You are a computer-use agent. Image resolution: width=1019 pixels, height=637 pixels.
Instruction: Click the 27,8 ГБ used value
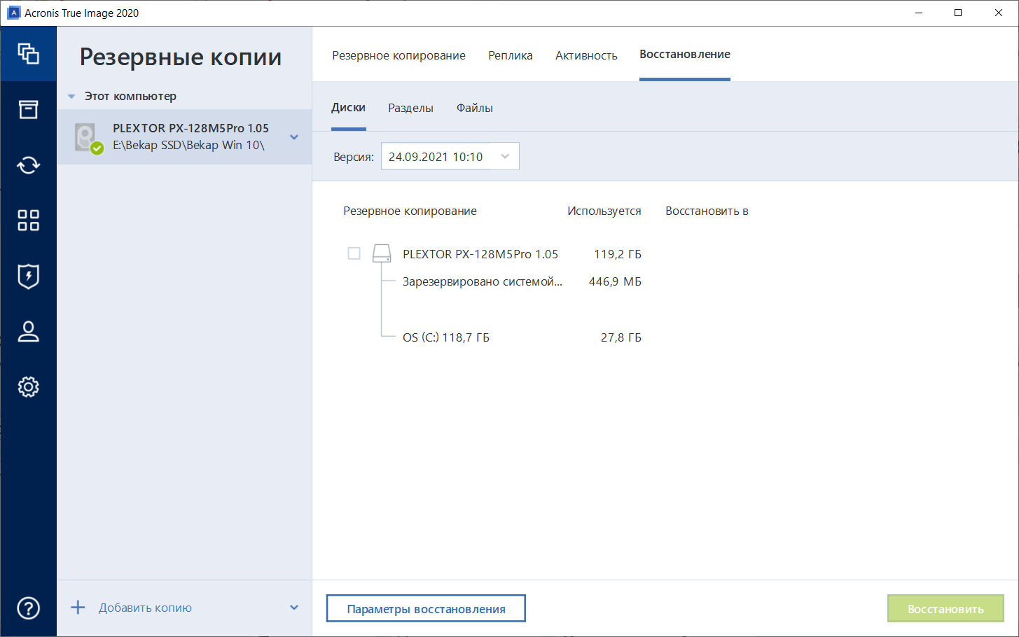pos(621,337)
